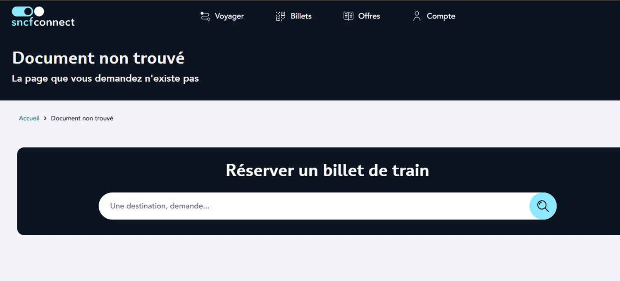The width and height of the screenshot is (620, 281).
Task: Click the Billets QR code icon
Action: (281, 16)
